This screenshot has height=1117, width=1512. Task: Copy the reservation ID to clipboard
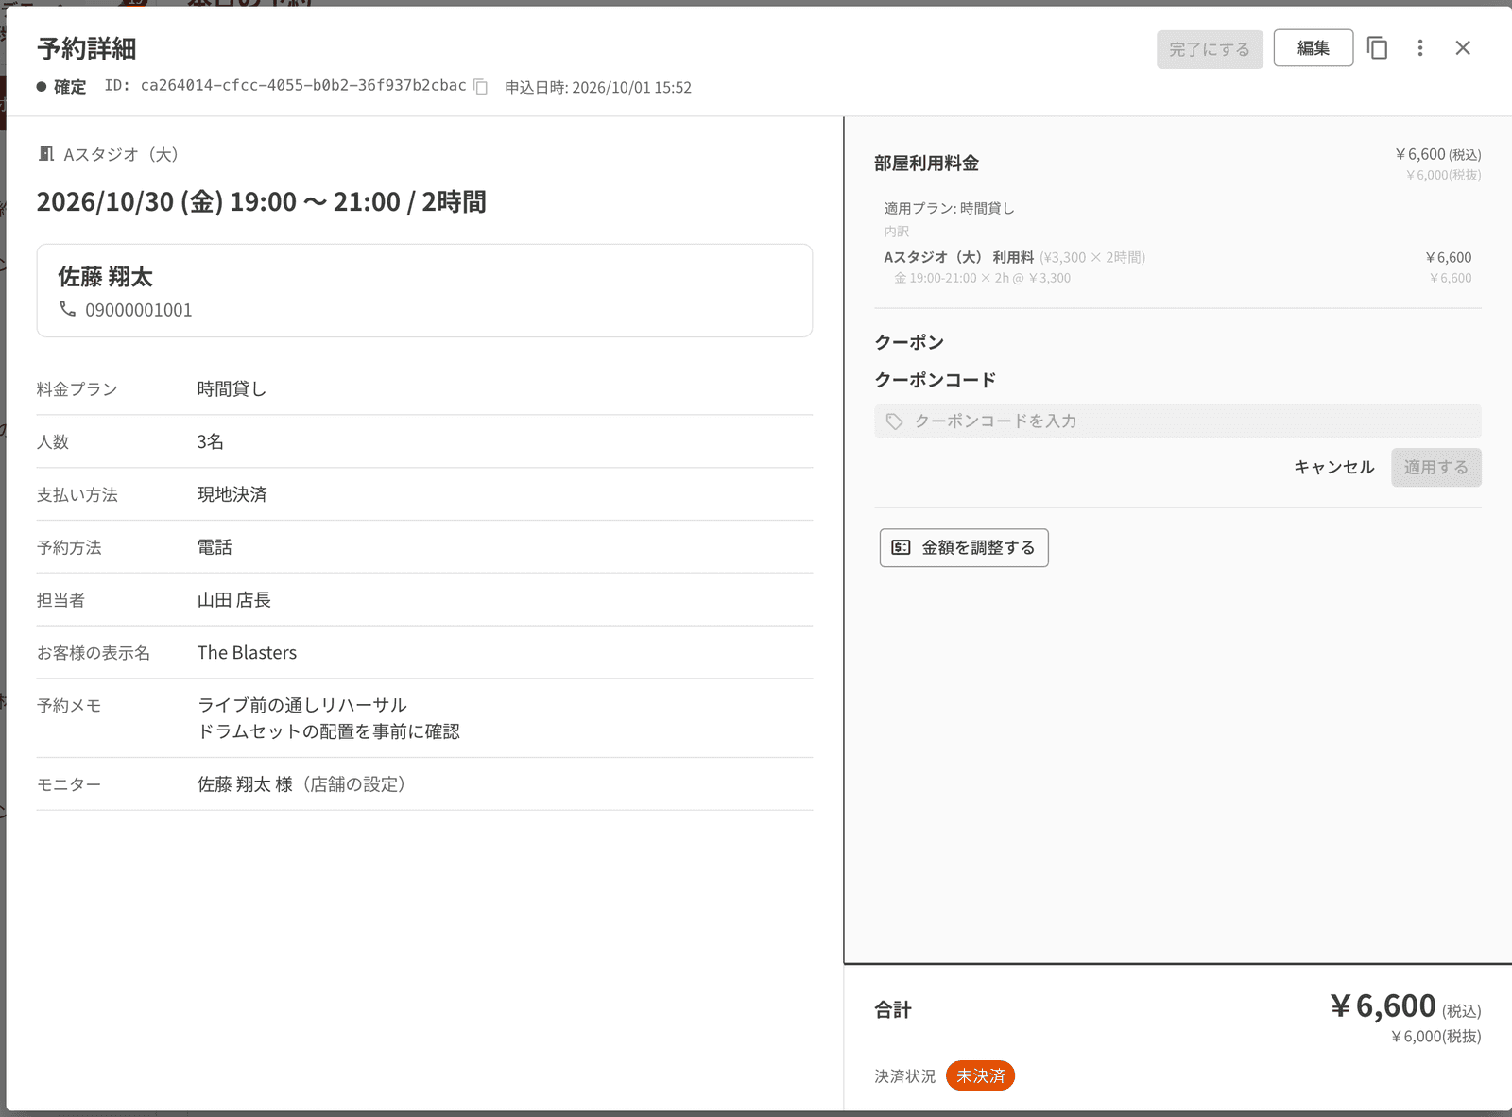481,87
